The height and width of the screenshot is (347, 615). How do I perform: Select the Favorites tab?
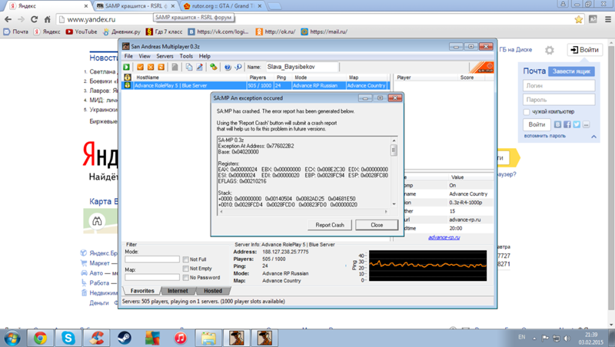(142, 291)
